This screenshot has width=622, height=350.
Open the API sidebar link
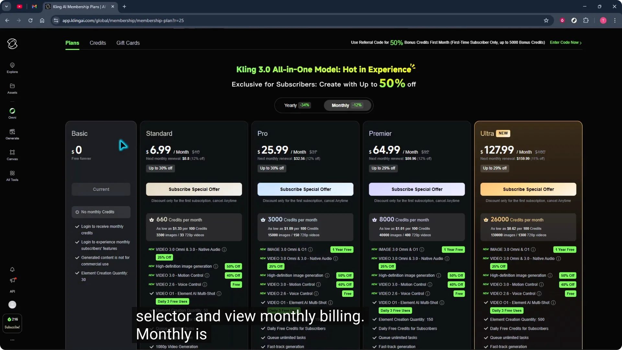[x=12, y=291]
